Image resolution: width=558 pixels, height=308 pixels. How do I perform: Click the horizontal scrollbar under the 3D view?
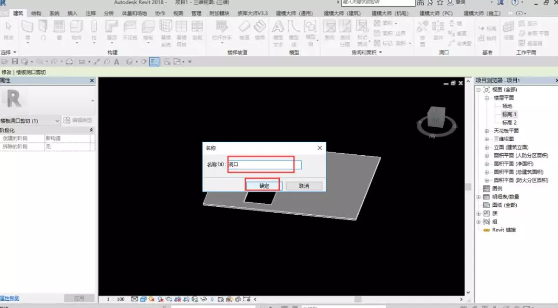[x=358, y=300]
